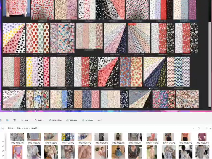This screenshot has width=212, height=159.
Task: Open the peach, navy, pink small-floral stripes
Action: (87, 99)
